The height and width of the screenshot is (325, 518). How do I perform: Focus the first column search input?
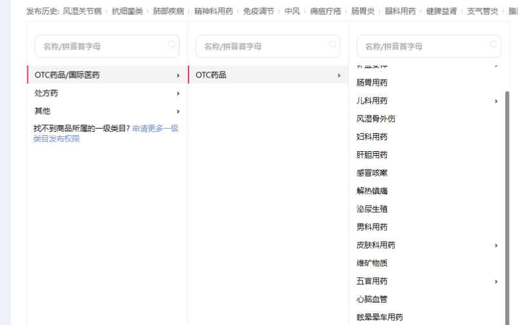tap(100, 47)
